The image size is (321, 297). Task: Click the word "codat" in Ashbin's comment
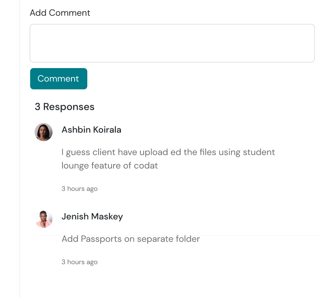(x=146, y=165)
